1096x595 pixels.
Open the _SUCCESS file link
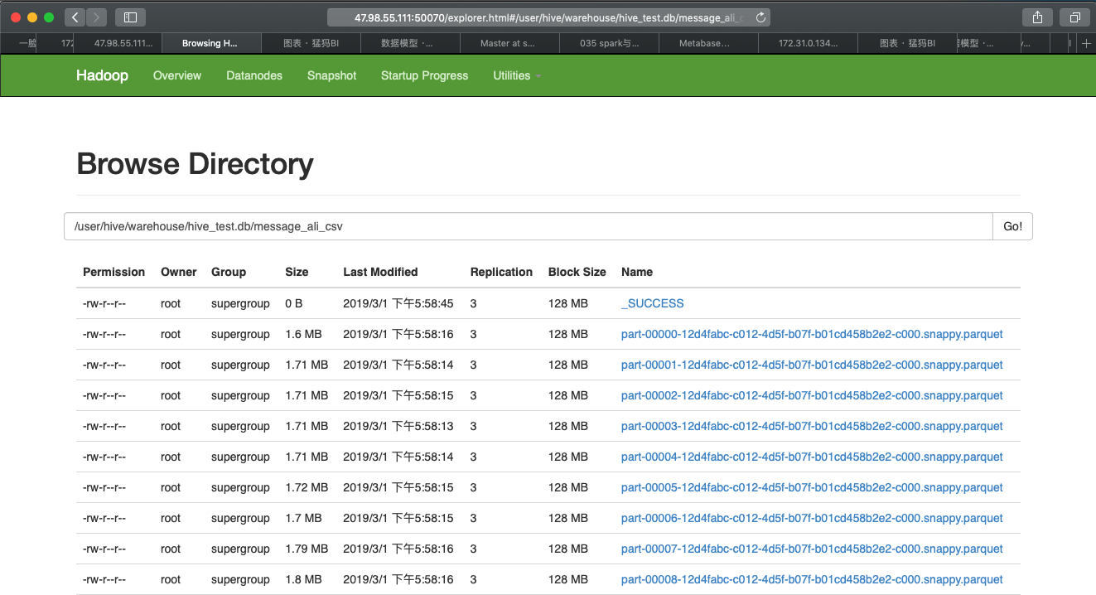pos(652,303)
